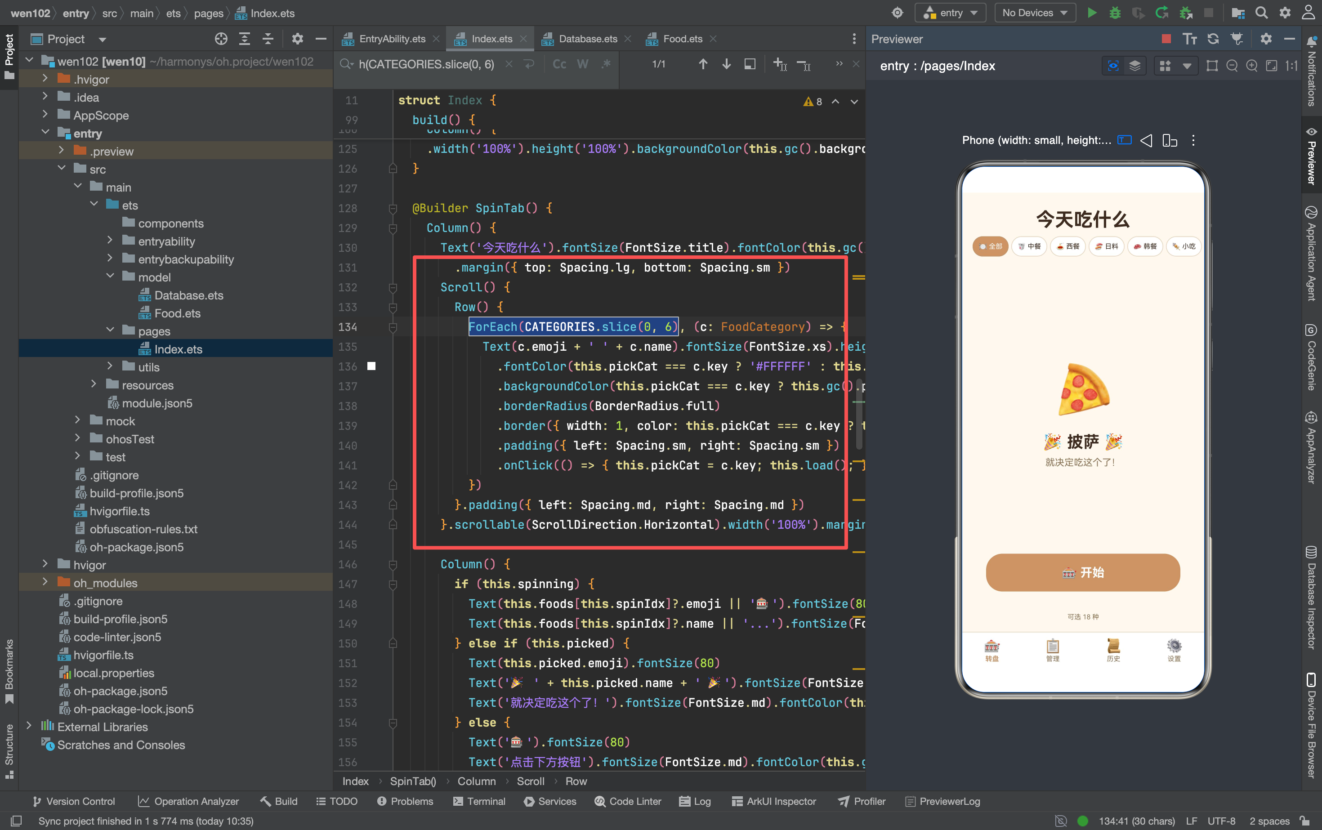Select the 中餐 category chip in preview
The width and height of the screenshot is (1322, 830).
(x=1029, y=246)
